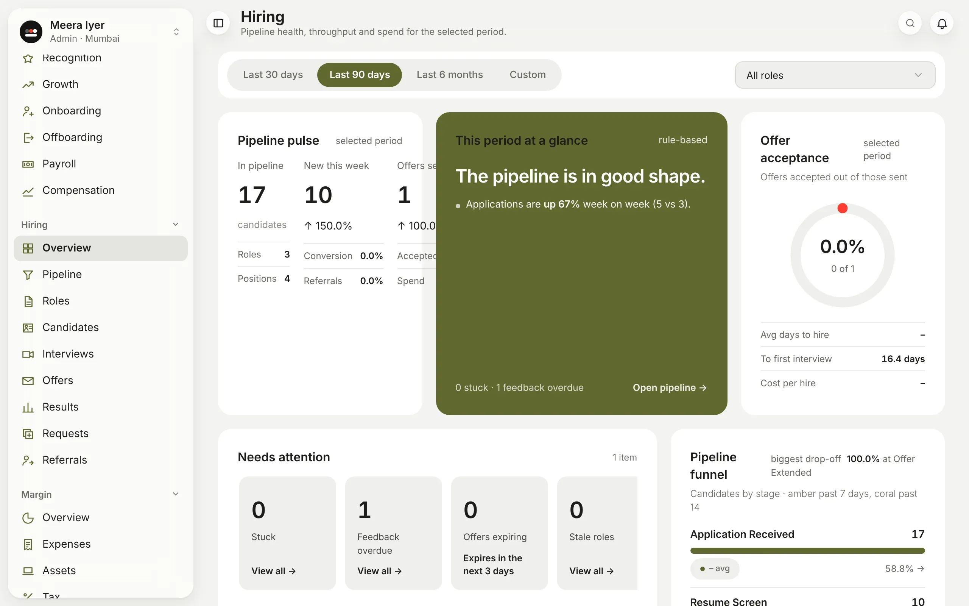This screenshot has height=606, width=969.
Task: Select the Last 90 days period
Action: coord(359,75)
